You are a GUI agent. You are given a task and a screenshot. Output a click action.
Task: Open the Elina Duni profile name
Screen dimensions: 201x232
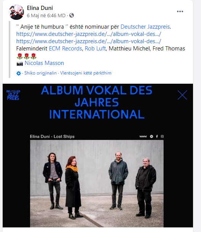[40, 8]
